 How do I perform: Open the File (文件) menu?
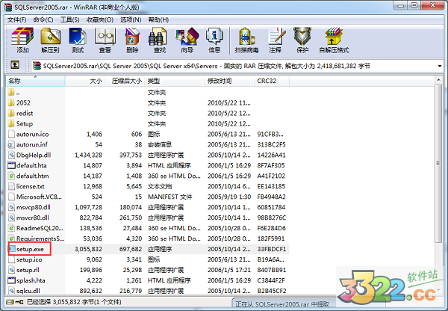tap(16, 19)
